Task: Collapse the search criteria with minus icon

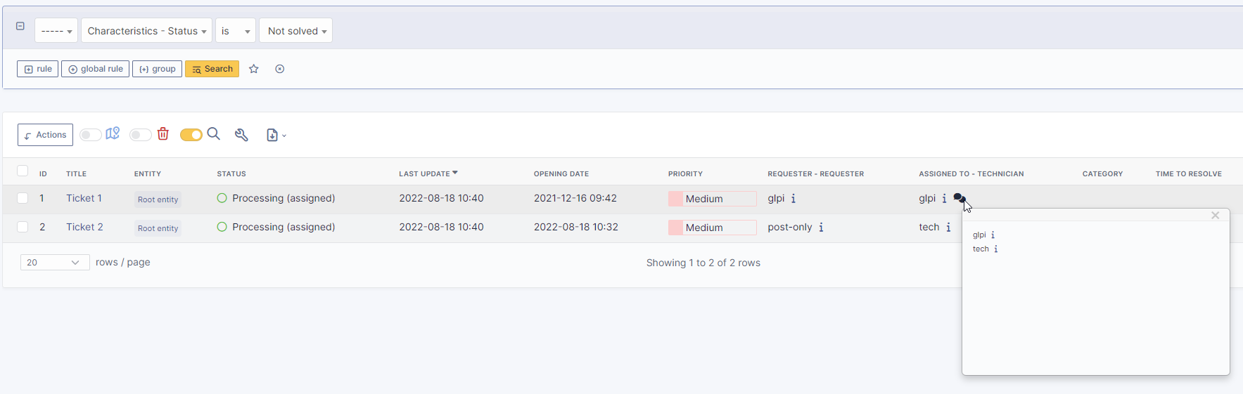Action: 20,26
